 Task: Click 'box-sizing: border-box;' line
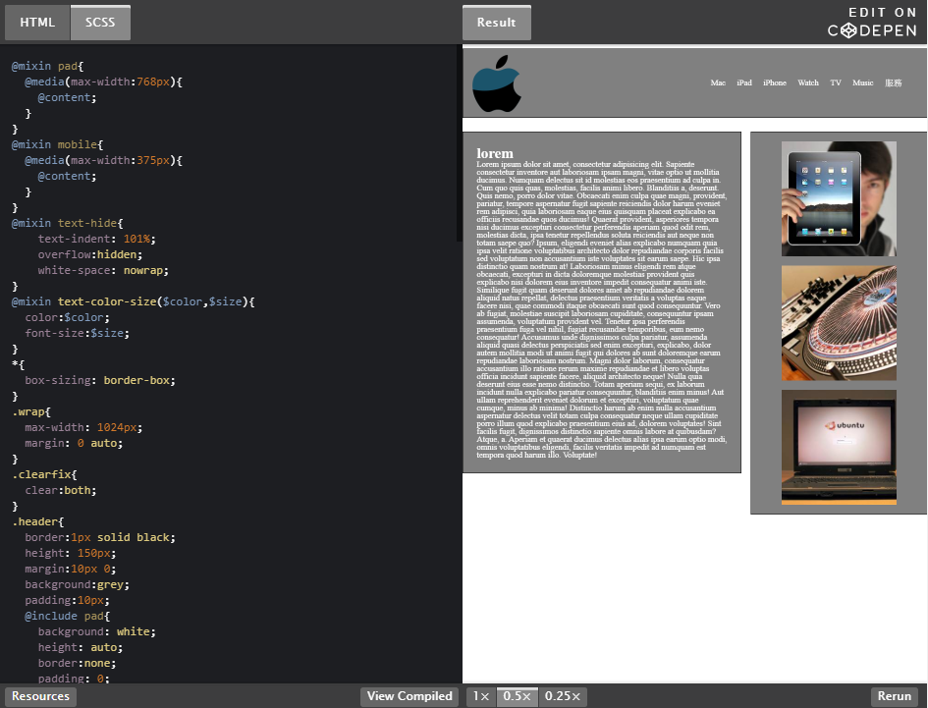[x=100, y=381]
